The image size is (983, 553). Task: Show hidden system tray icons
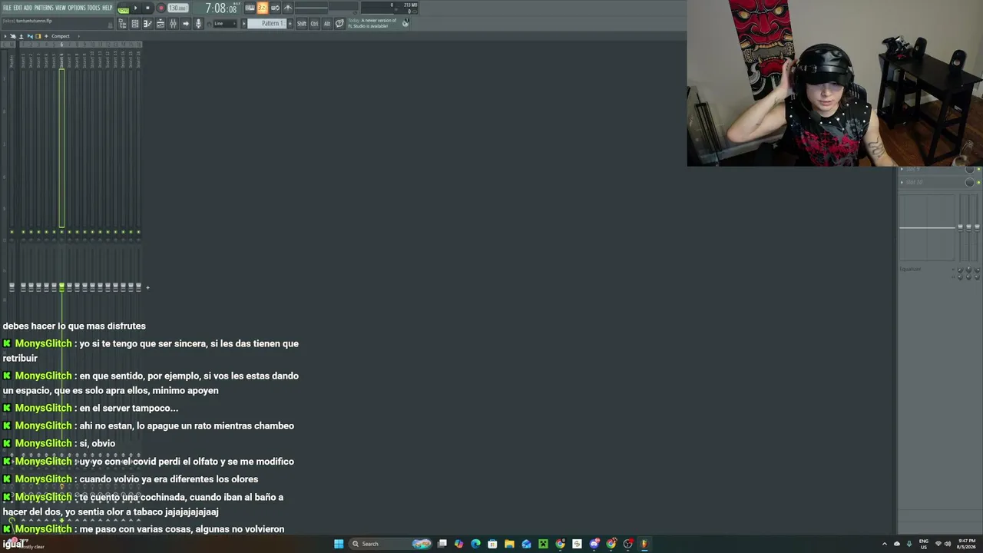tap(884, 544)
